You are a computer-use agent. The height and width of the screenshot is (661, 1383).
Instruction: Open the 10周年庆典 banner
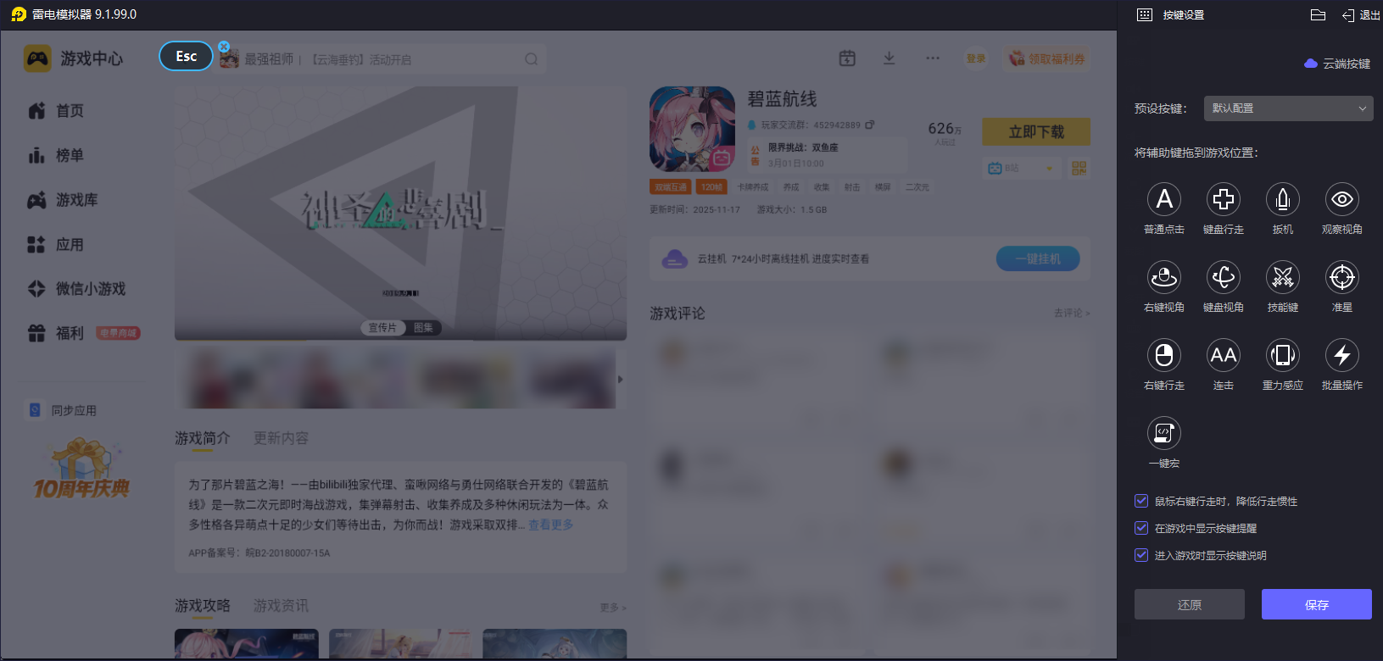pos(81,469)
